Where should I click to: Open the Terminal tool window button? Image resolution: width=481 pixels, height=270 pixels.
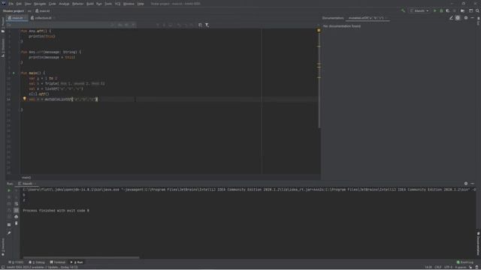pyautogui.click(x=58, y=262)
